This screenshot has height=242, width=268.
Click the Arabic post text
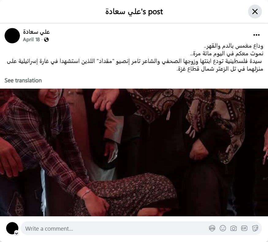pos(135,57)
